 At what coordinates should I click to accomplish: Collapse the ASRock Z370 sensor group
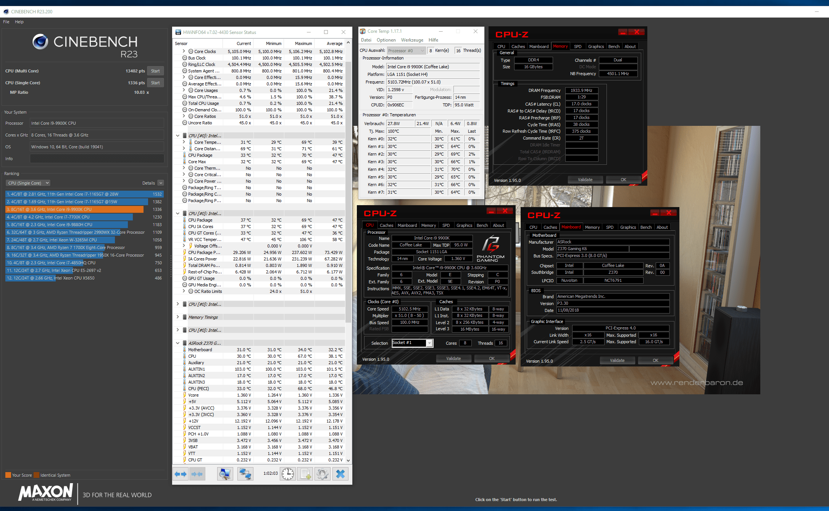click(x=177, y=343)
